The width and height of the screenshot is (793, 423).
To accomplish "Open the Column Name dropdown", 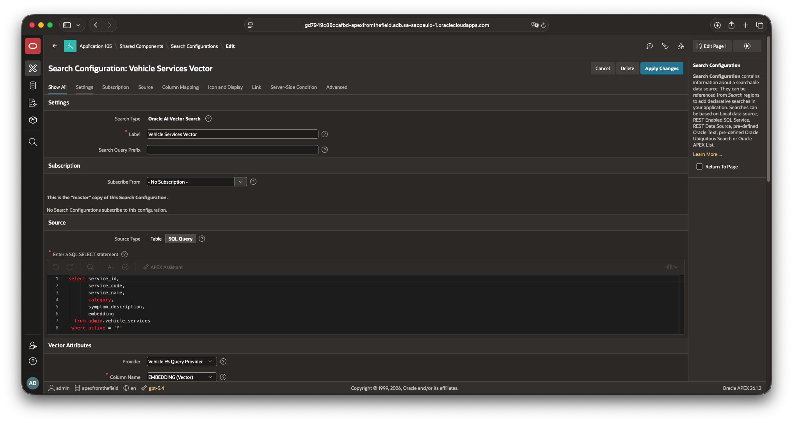I will (181, 377).
